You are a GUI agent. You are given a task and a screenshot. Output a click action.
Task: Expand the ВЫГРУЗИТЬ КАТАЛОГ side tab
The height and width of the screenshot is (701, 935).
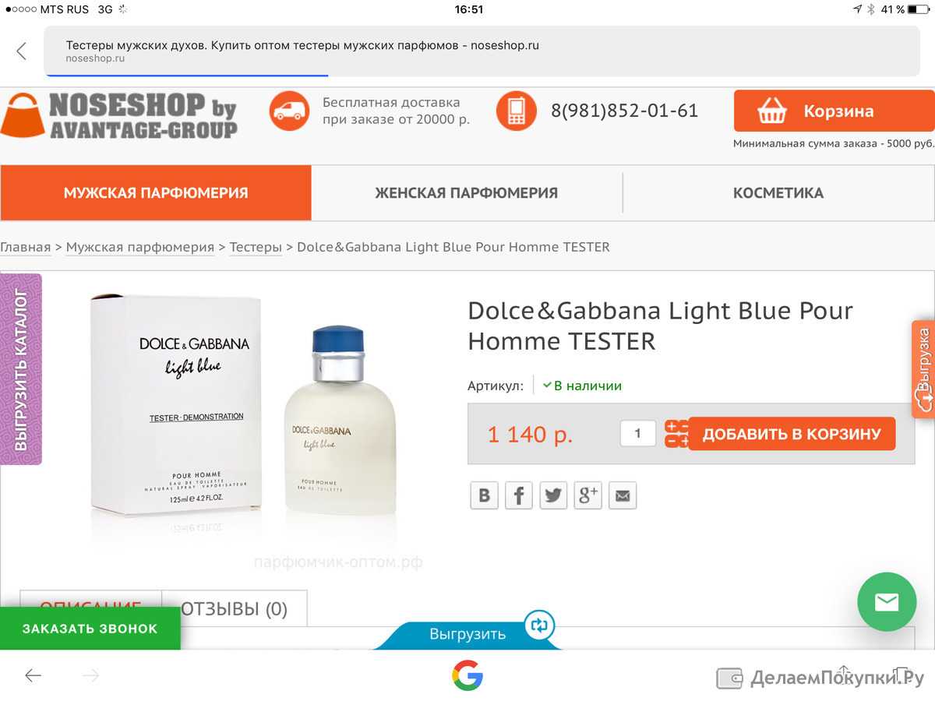(x=21, y=369)
